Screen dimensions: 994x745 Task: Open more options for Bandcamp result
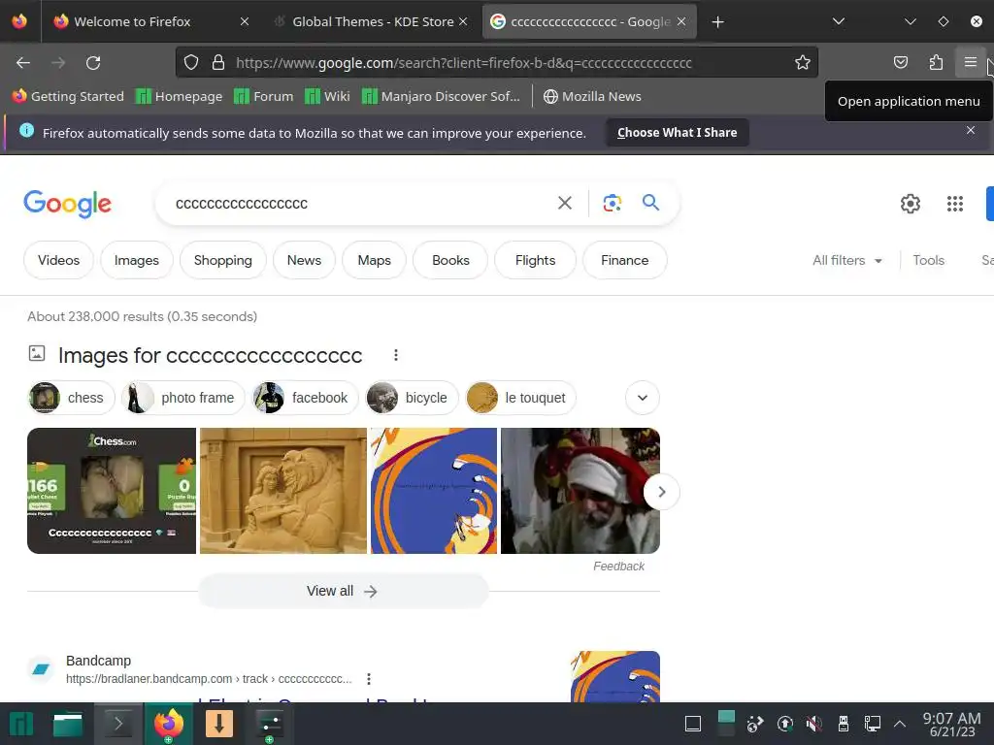click(368, 679)
